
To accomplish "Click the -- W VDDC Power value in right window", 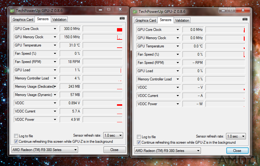I will coord(193,104).
